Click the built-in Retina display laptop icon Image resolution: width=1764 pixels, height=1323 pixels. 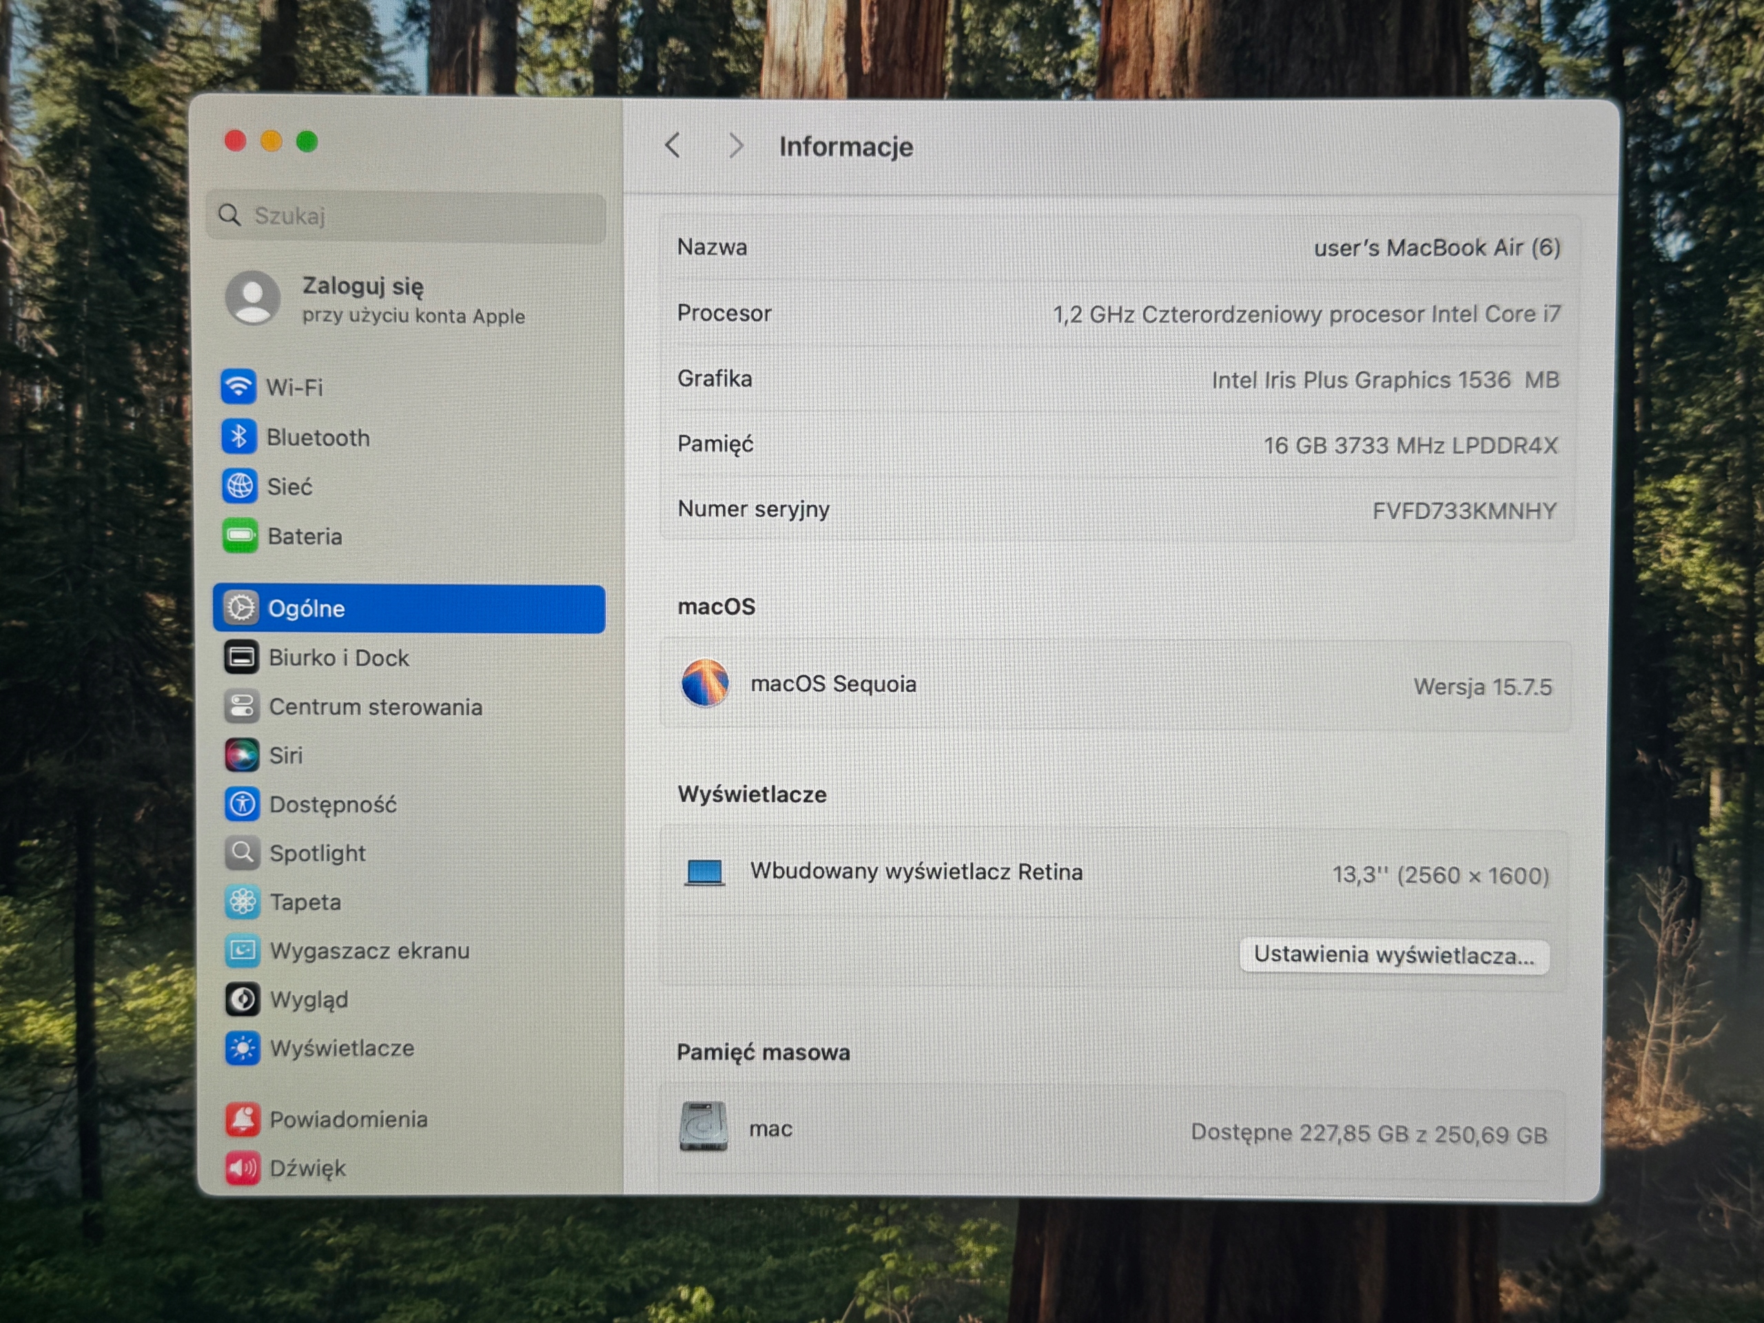(705, 872)
